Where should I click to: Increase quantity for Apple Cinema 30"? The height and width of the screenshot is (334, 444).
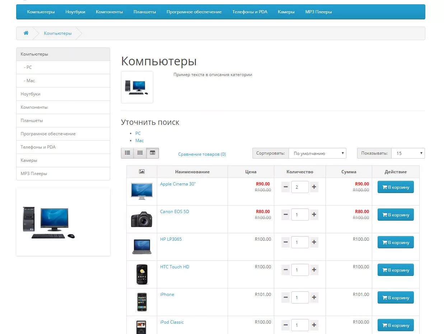[x=314, y=187]
